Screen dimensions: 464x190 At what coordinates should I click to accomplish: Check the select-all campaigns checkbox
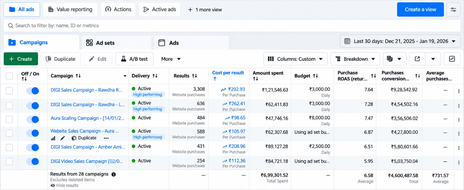click(x=9, y=76)
